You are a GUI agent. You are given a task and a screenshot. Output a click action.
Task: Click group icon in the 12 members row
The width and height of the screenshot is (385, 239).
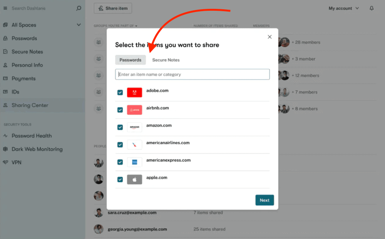click(99, 75)
